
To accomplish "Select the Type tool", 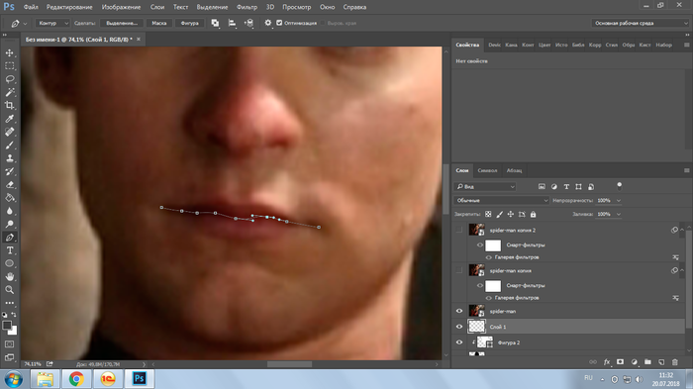I will pos(9,250).
